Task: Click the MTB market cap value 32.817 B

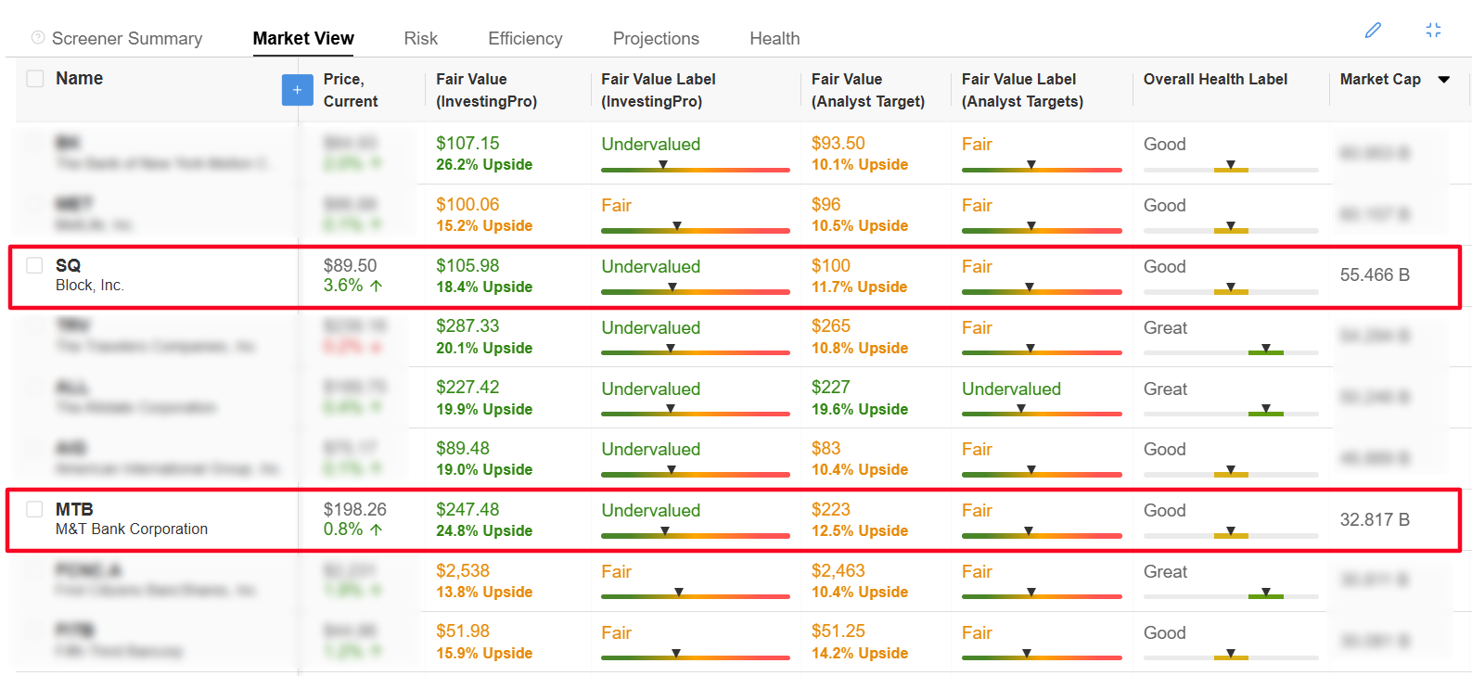Action: (x=1375, y=520)
